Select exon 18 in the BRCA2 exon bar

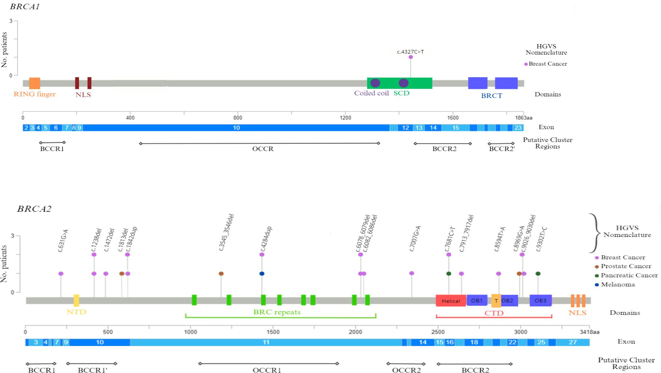pyautogui.click(x=474, y=342)
